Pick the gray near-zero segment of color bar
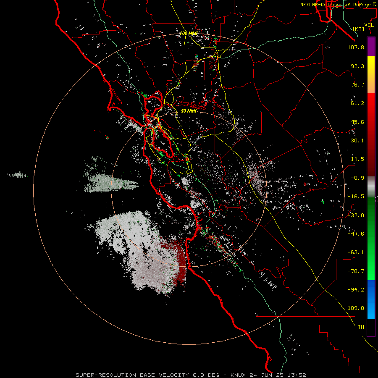This screenshot has height=378, width=378. 371,186
